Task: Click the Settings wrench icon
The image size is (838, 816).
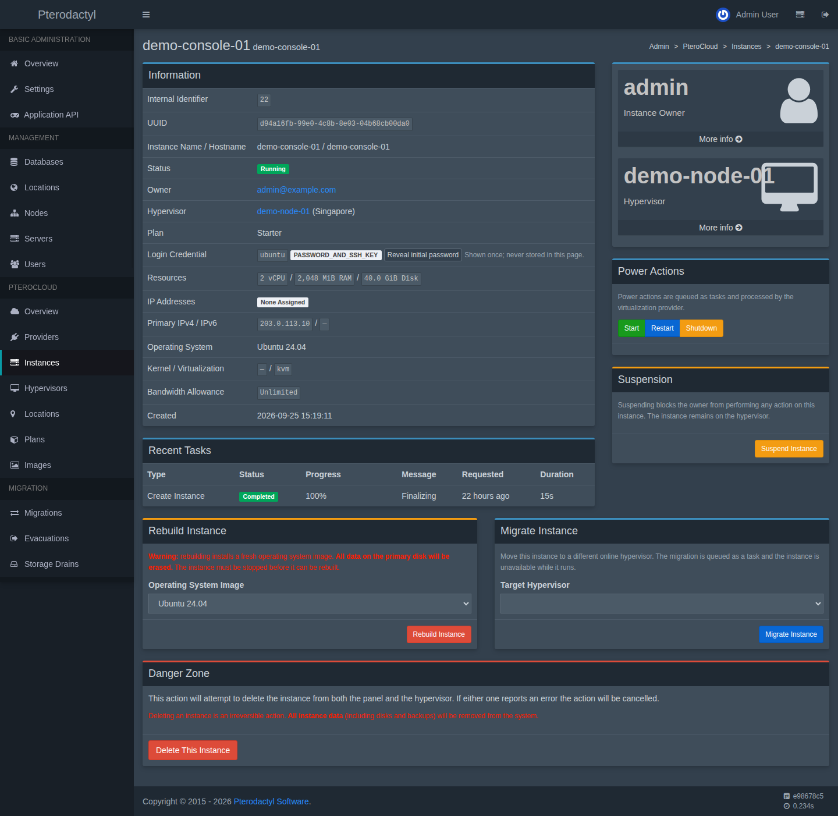Action: 15,89
